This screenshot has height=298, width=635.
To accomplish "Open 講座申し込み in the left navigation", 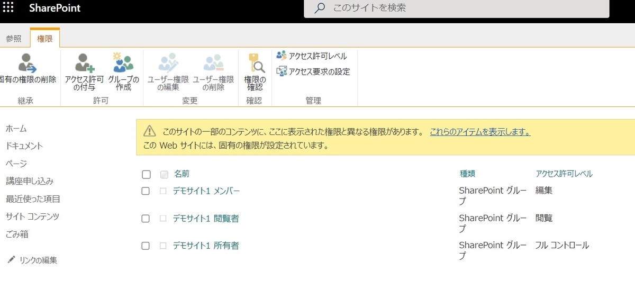I will [30, 181].
